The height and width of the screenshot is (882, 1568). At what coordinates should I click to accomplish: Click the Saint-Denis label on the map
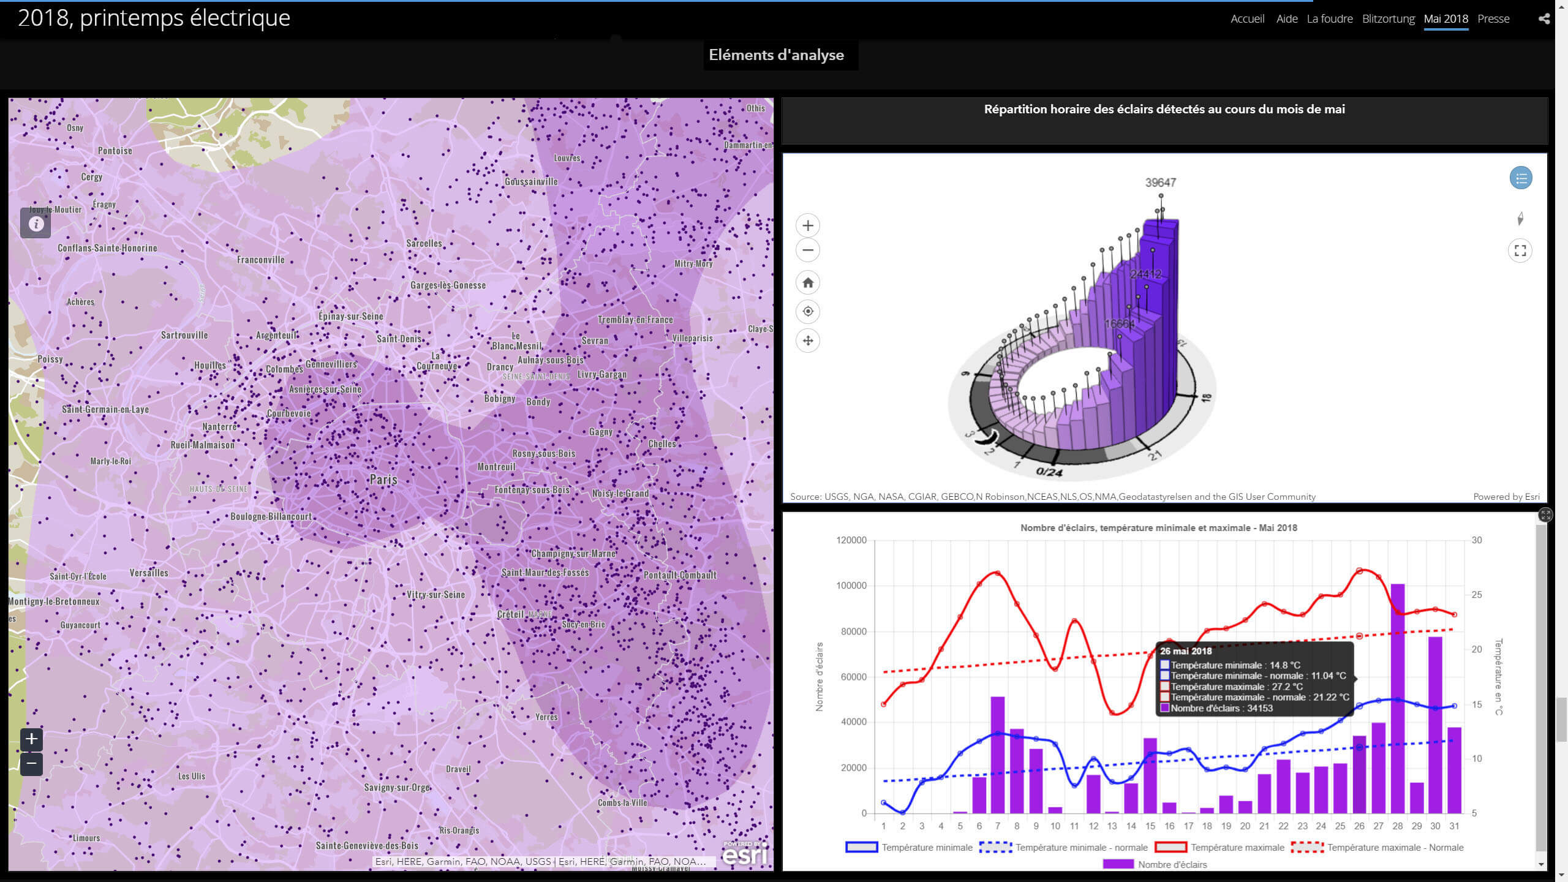[399, 339]
